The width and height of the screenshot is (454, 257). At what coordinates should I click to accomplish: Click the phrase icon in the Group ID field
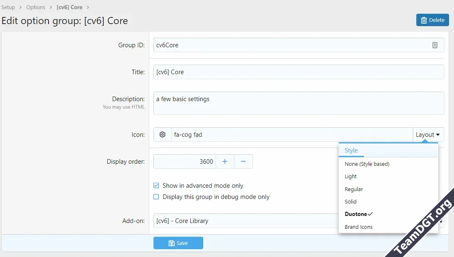point(435,45)
